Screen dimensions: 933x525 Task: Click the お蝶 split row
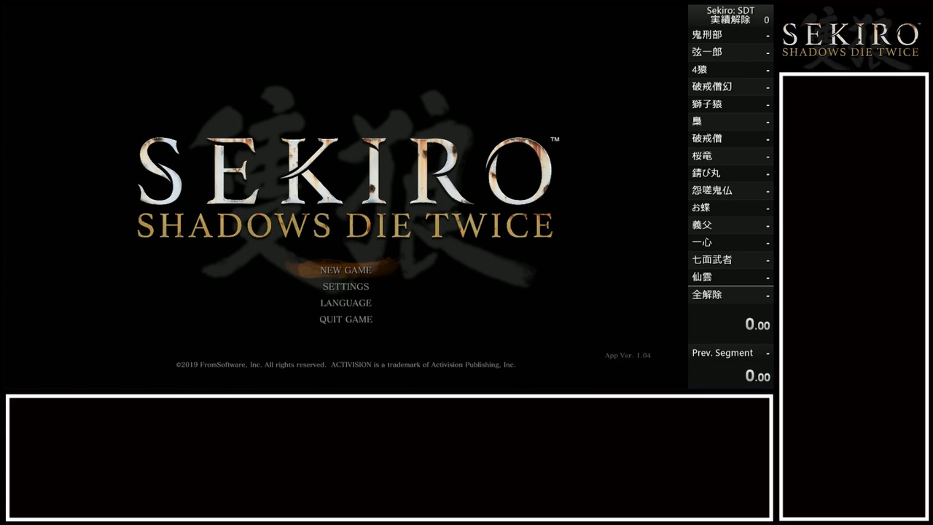[730, 208]
